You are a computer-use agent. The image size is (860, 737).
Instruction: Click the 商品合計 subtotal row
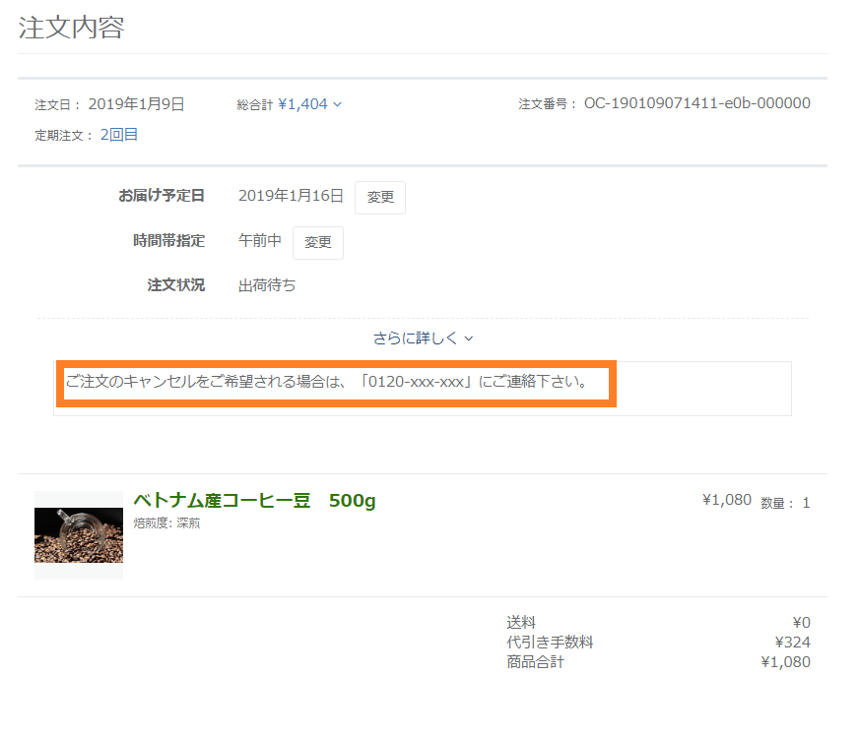click(x=658, y=662)
